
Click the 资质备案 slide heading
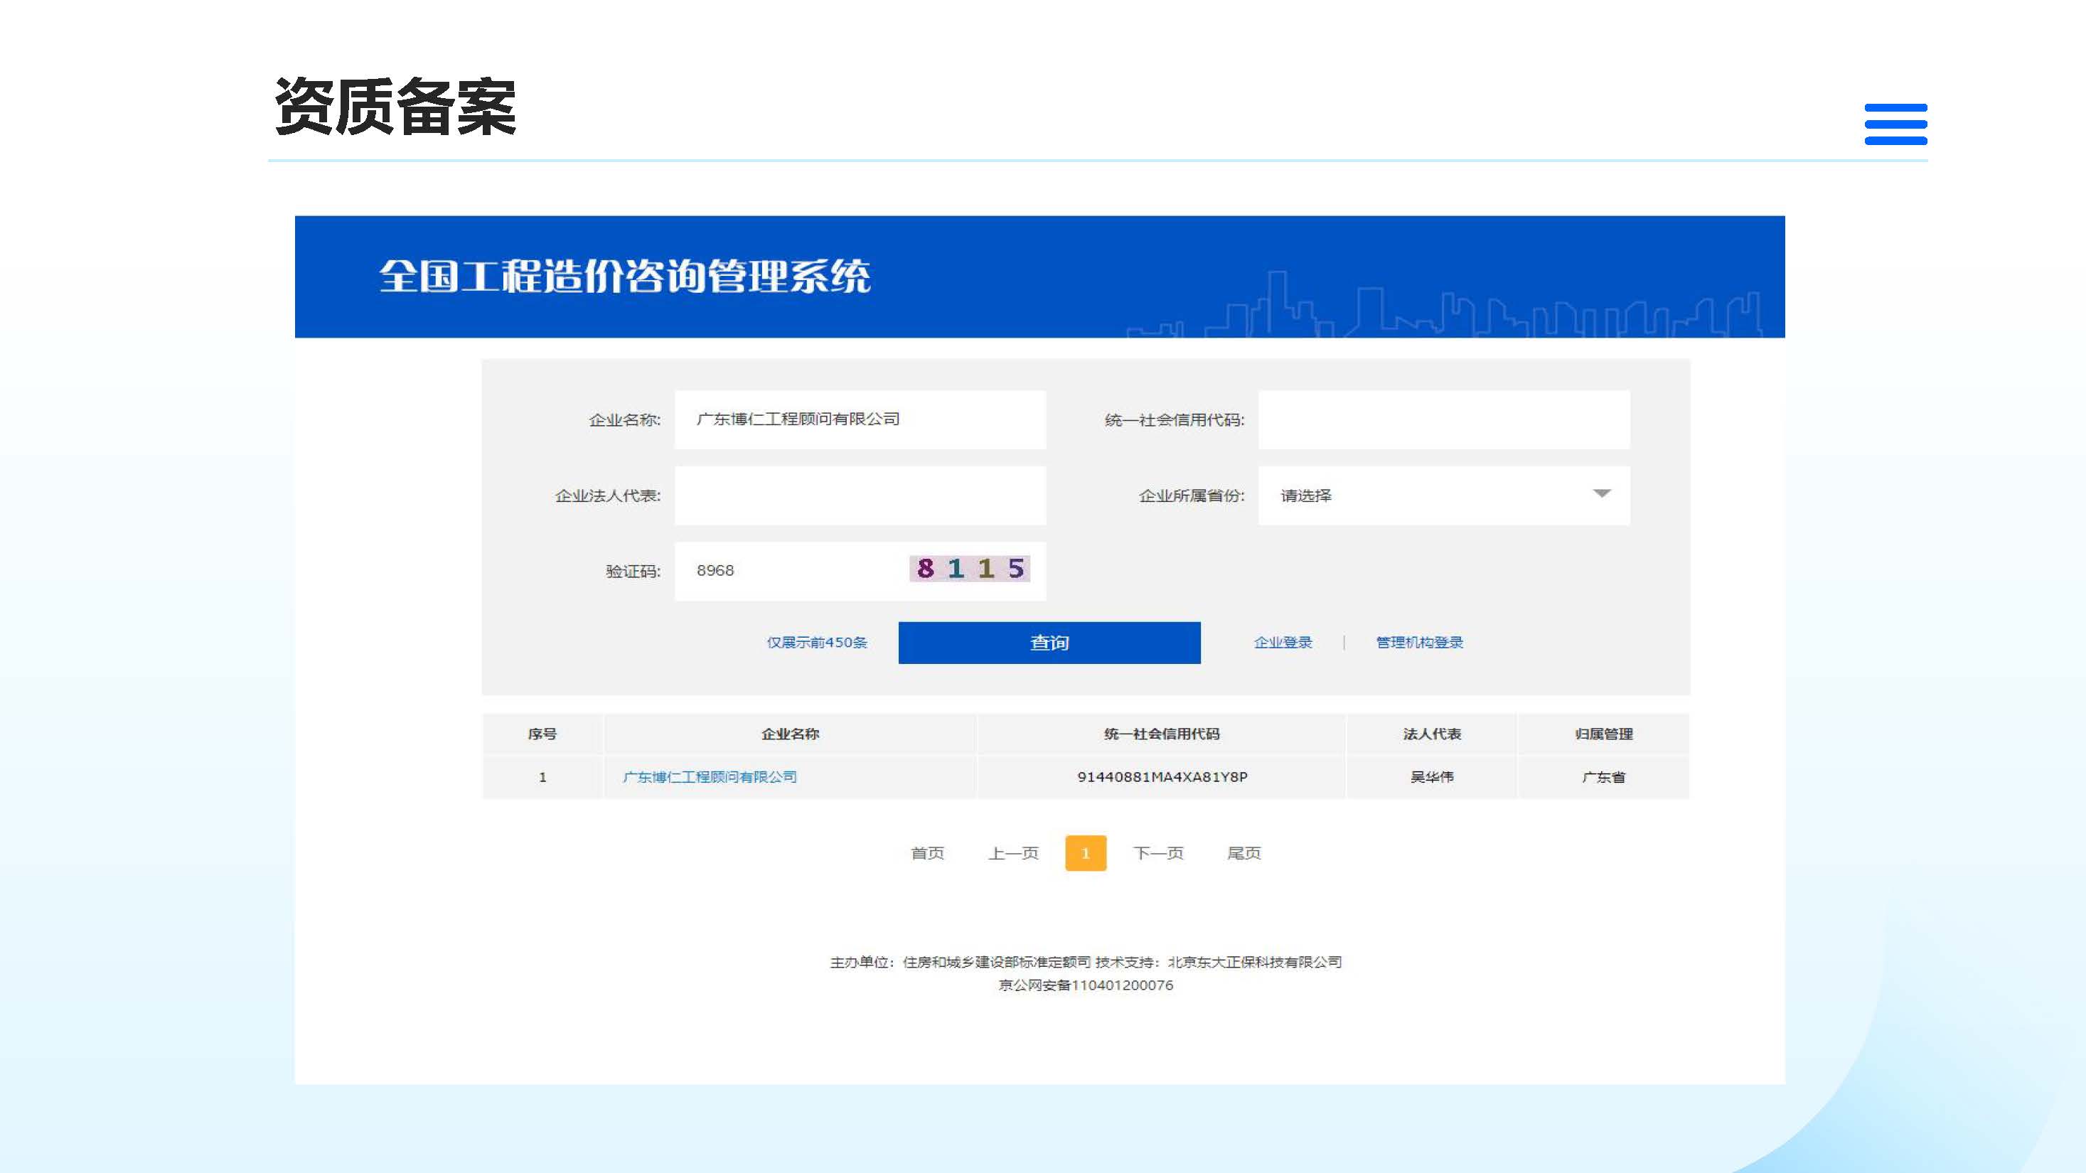(x=395, y=107)
